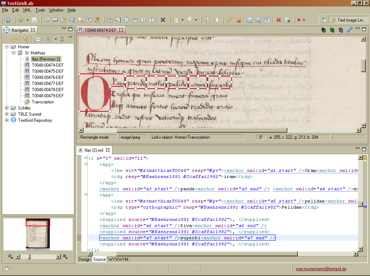The image size is (370, 276).
Task: Switch to the WYSIWYM editor tab
Action: click(x=118, y=259)
